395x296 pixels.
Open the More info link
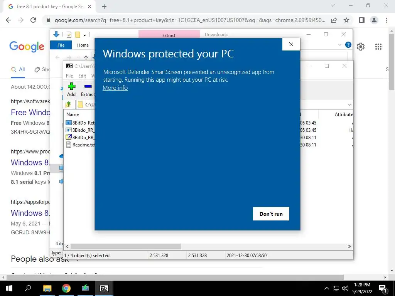pos(115,88)
